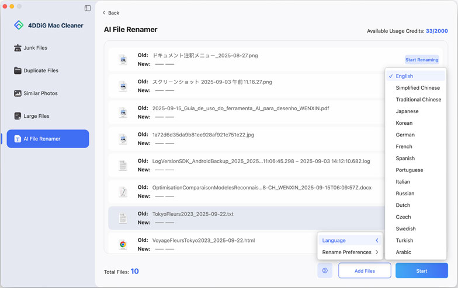
Task: Click the checkmark beside English
Action: [390, 76]
